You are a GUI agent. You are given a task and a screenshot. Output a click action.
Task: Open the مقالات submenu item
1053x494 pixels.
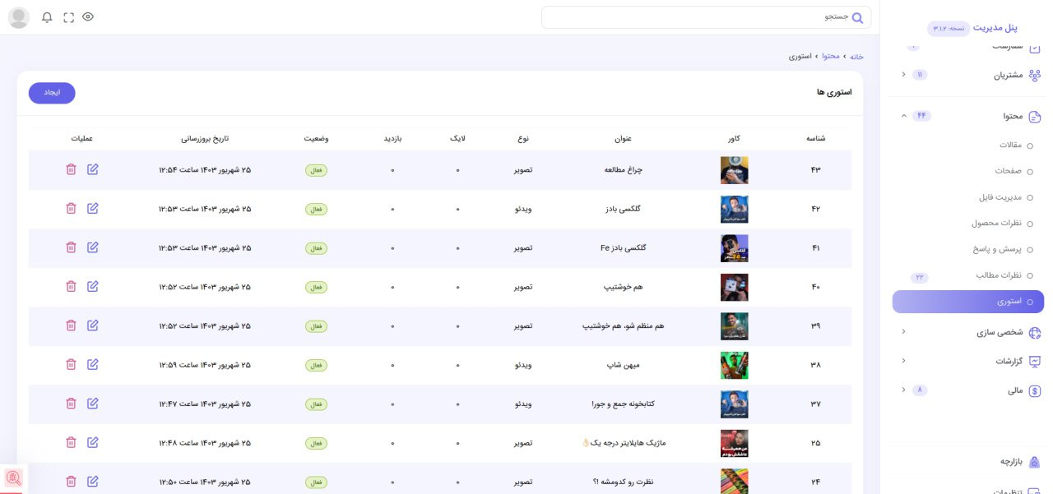pyautogui.click(x=1010, y=145)
